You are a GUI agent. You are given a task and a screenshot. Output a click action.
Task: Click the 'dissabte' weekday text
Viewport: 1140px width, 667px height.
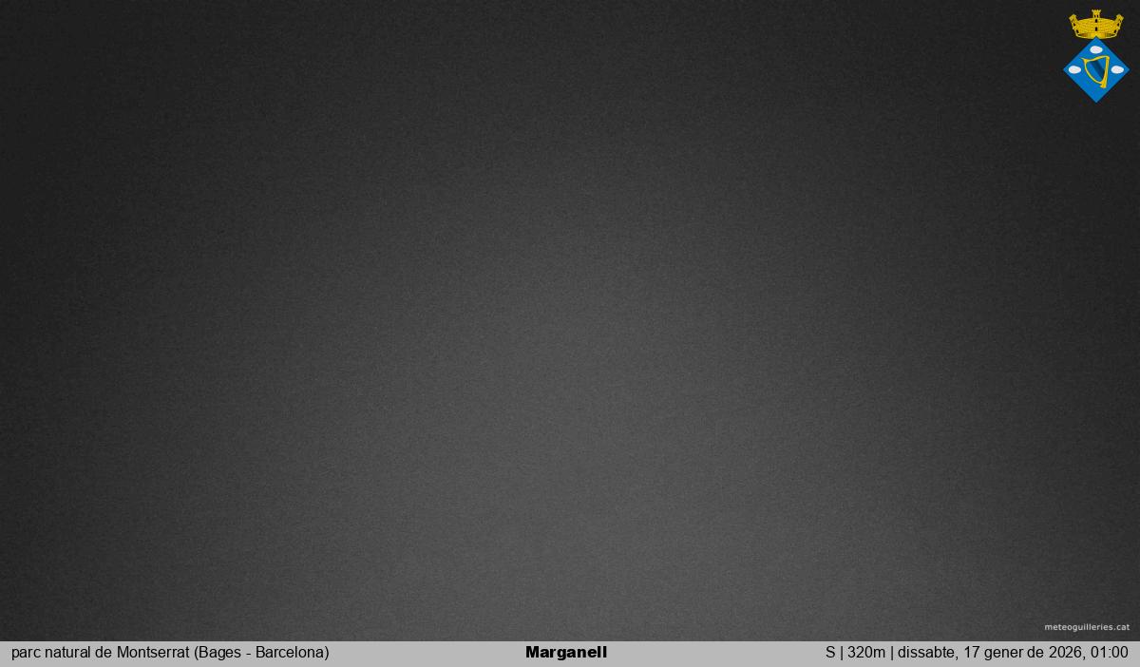click(926, 653)
